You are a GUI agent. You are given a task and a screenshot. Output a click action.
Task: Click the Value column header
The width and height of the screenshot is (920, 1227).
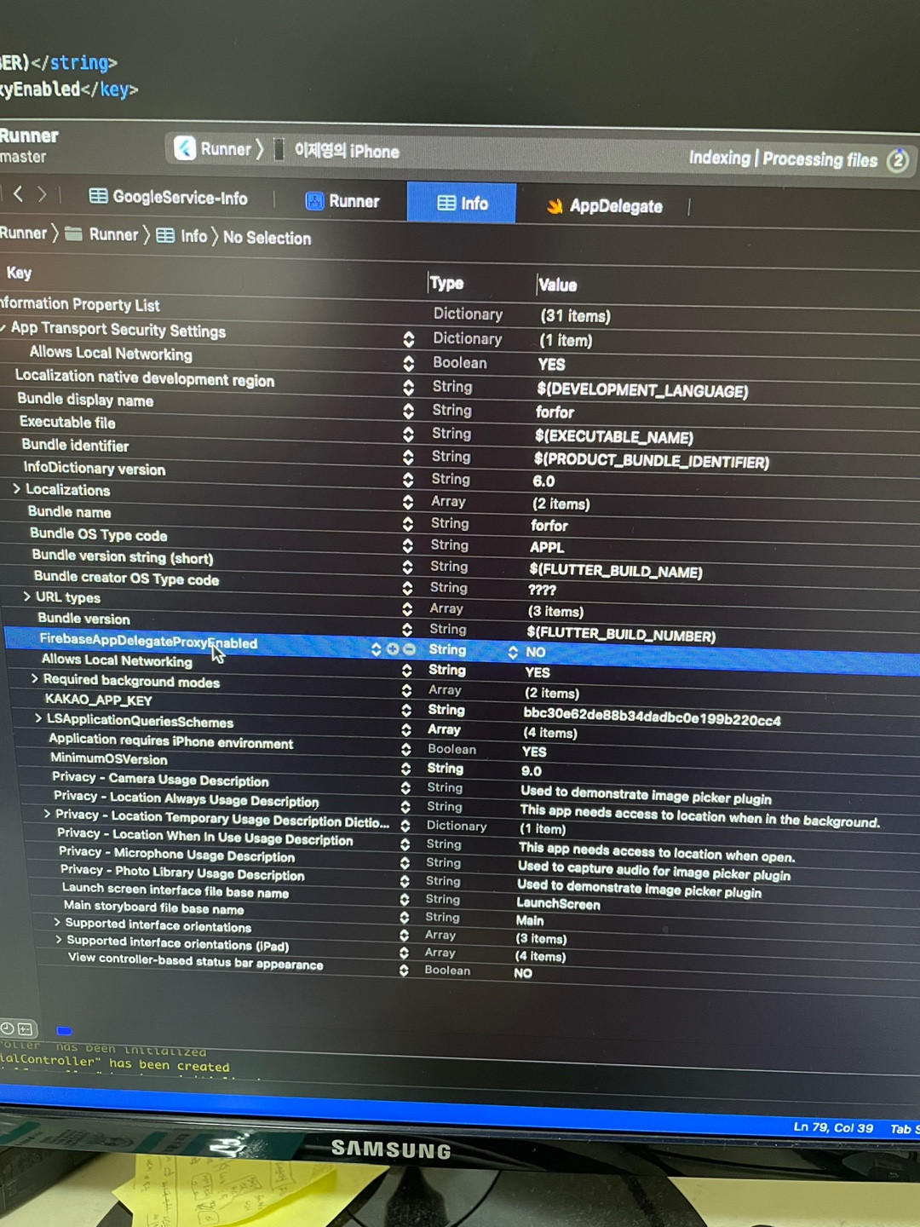click(x=557, y=285)
